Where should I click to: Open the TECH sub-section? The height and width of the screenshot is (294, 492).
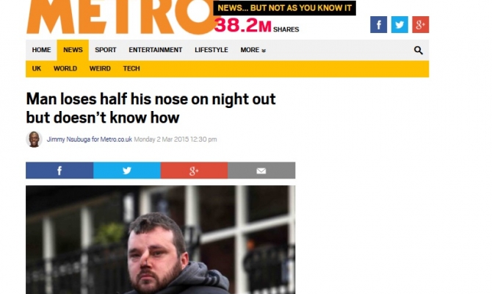tap(131, 68)
